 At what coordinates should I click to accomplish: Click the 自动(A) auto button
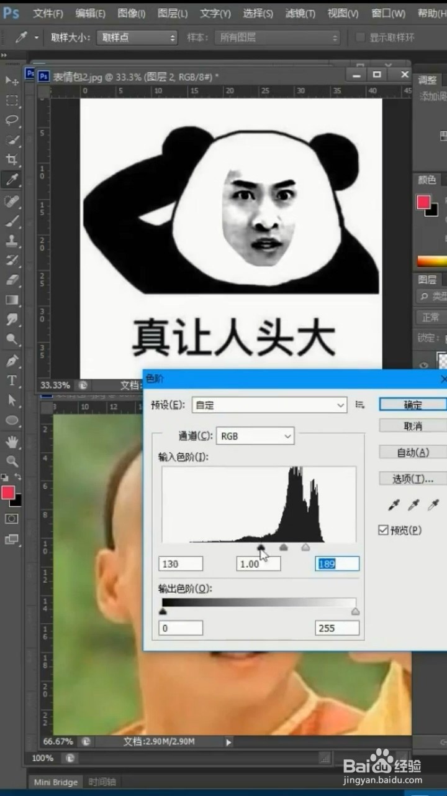click(413, 452)
